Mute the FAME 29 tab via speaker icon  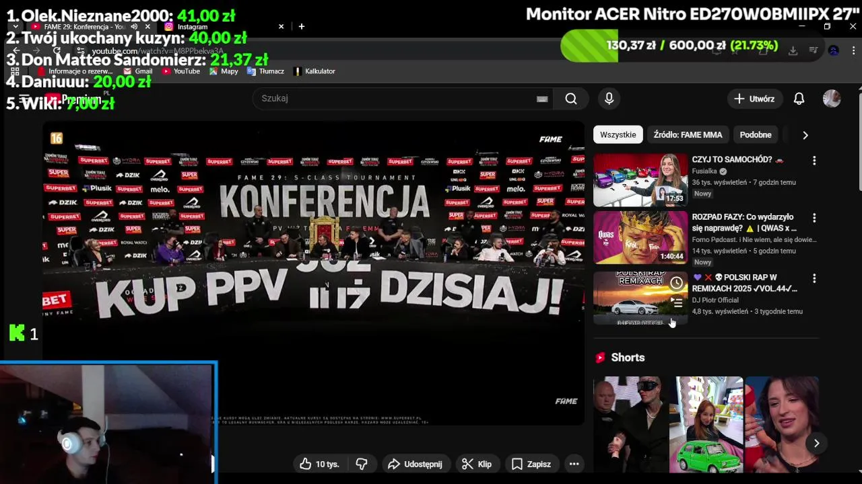pos(134,27)
